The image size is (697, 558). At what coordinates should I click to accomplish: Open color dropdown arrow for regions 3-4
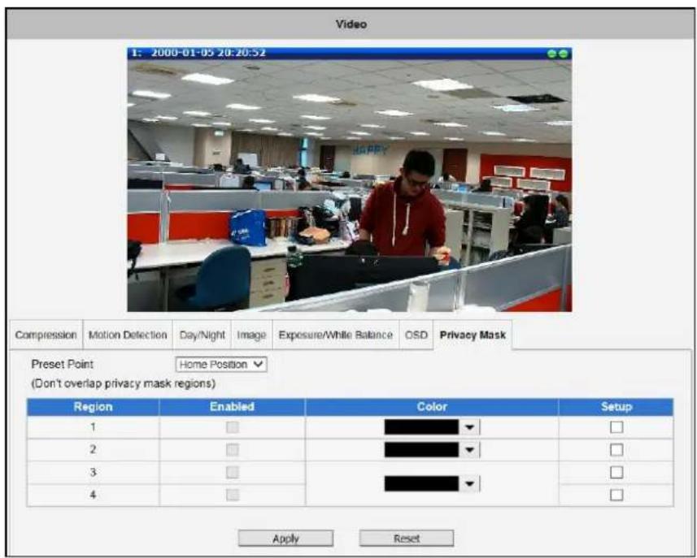469,483
